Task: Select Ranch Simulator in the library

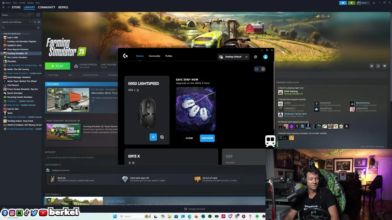Action: pyautogui.click(x=15, y=93)
